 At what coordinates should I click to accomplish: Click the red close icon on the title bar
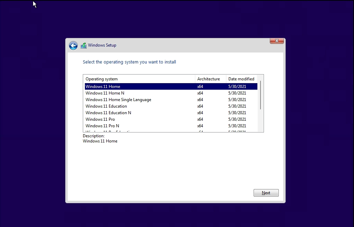277,41
